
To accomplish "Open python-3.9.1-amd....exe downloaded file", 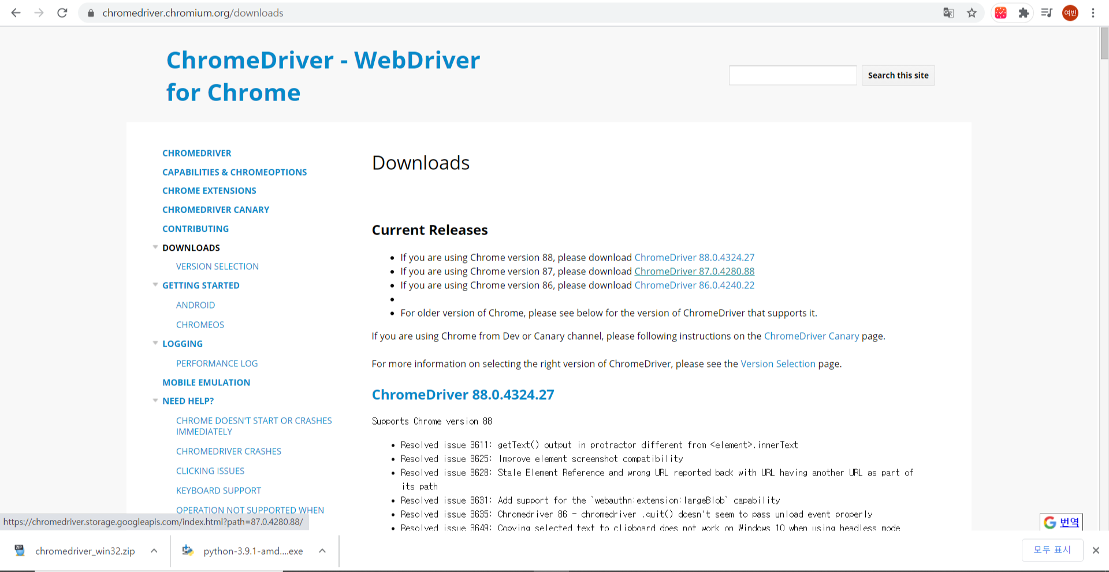I will click(x=253, y=551).
